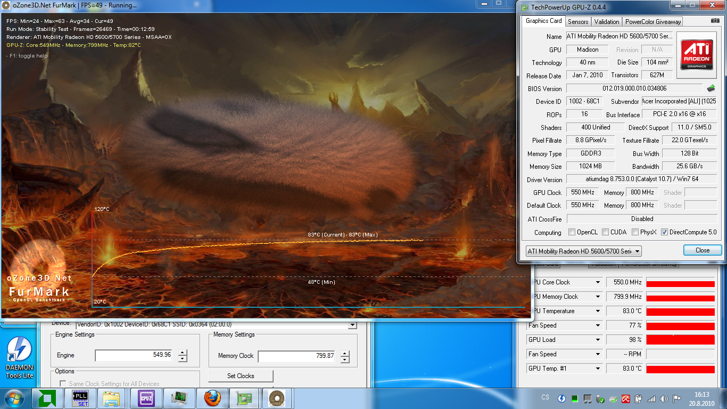The width and height of the screenshot is (727, 409).
Task: Open Windows Explorer from the taskbar
Action: [112, 398]
